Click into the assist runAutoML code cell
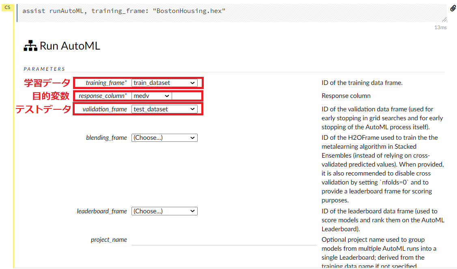Image resolution: width=457 pixels, height=269 pixels. [231, 11]
